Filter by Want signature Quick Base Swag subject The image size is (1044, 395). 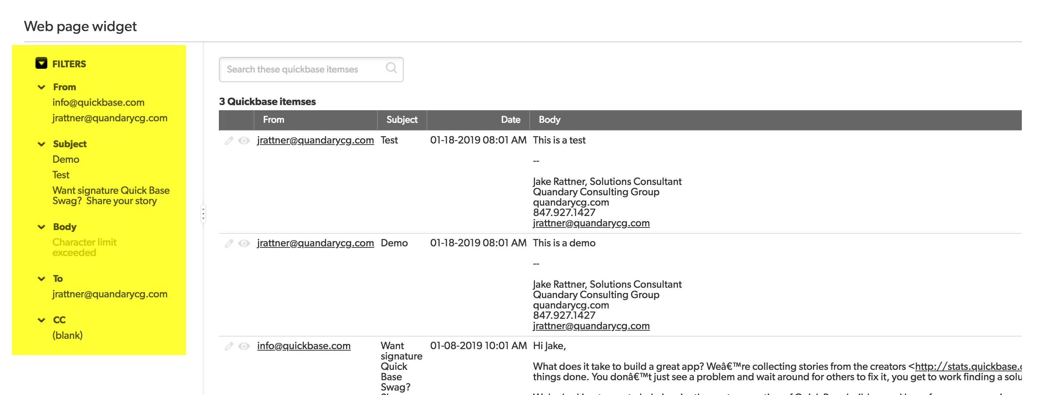(x=111, y=196)
